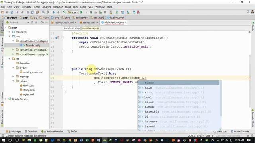Collapse the res folder node

pyautogui.click(x=10, y=59)
